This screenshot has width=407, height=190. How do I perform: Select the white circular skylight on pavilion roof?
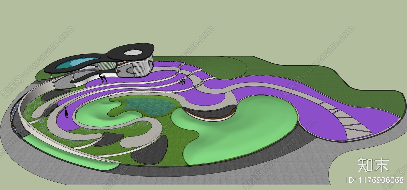(134, 52)
